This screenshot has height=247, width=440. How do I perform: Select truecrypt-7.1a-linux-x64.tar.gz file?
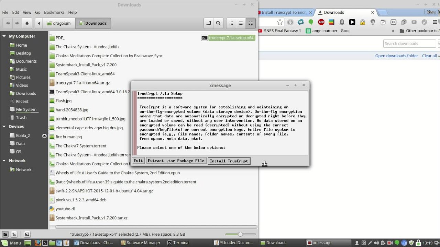79,83
